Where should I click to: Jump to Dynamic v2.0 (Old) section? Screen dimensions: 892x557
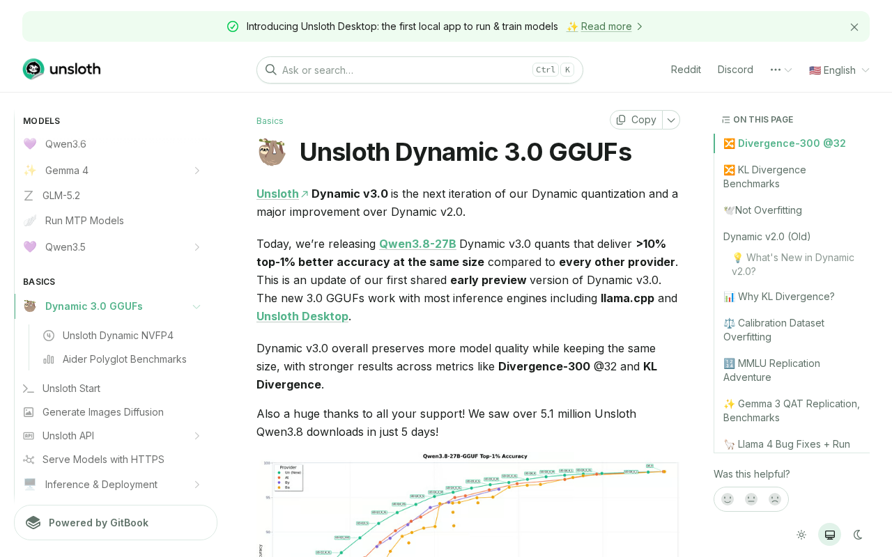coord(767,237)
